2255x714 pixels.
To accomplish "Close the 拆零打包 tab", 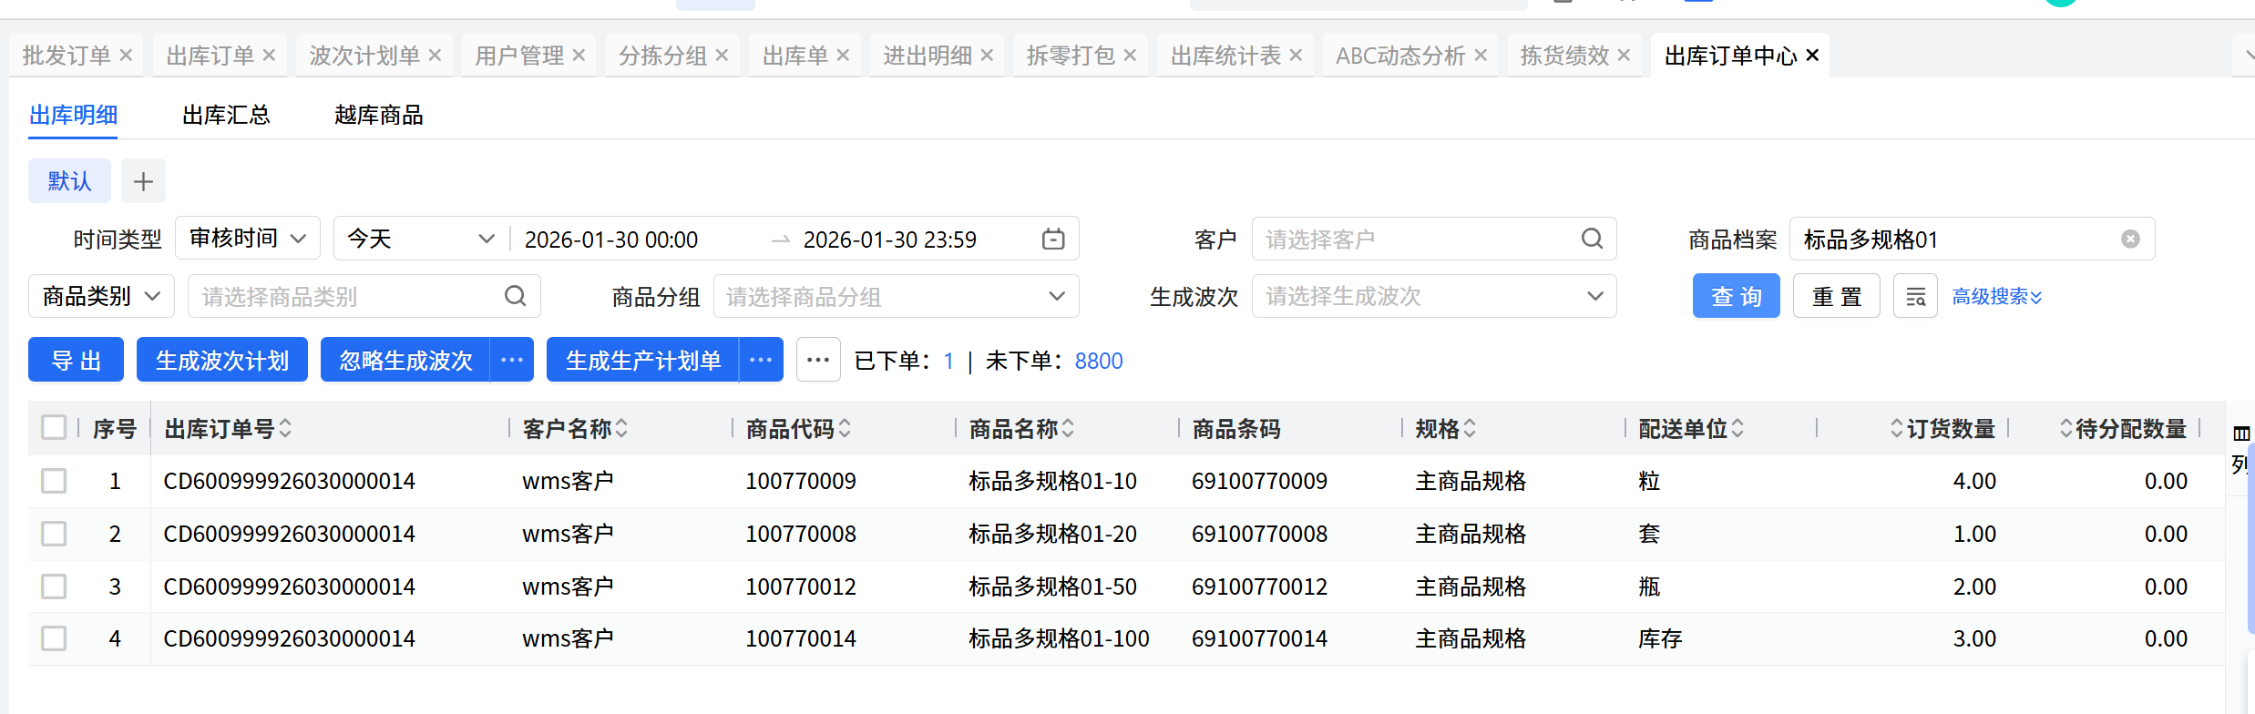I will click(x=1130, y=56).
